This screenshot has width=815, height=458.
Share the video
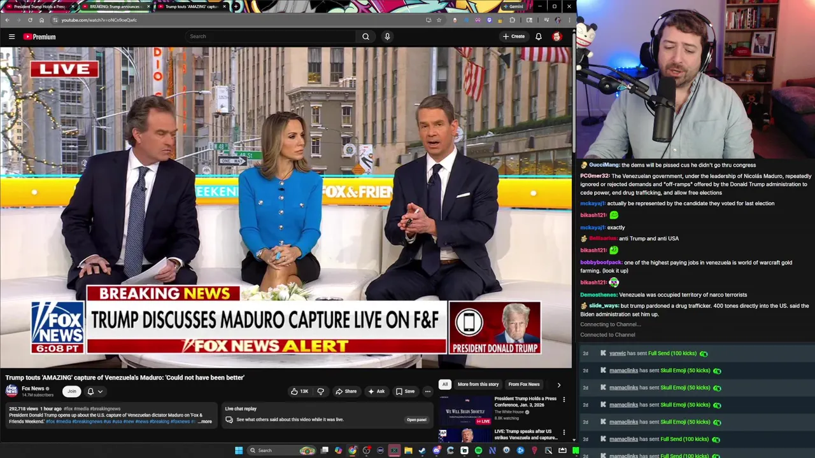pyautogui.click(x=346, y=391)
